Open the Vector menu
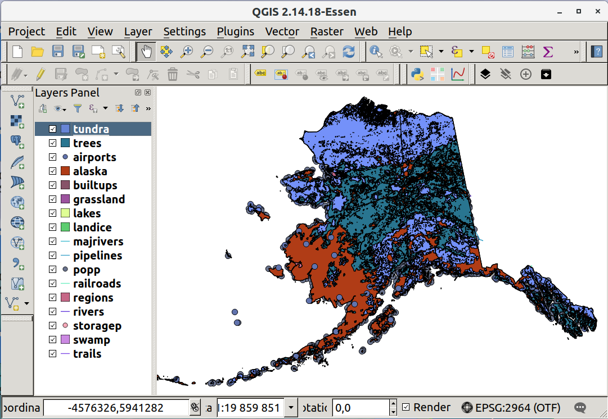Image resolution: width=608 pixels, height=419 pixels. (x=282, y=31)
